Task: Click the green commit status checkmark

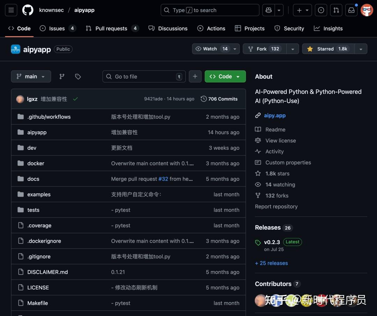Action: pyautogui.click(x=75, y=99)
